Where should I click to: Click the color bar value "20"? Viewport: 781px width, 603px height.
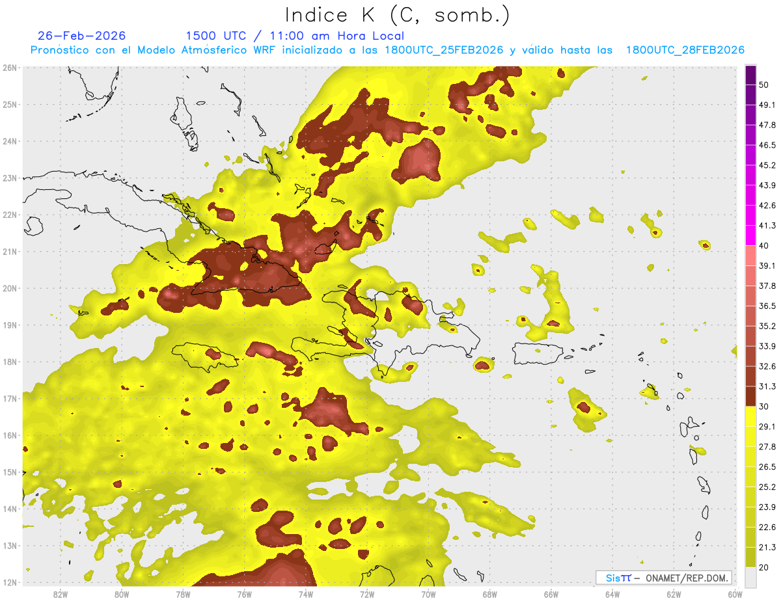[764, 568]
